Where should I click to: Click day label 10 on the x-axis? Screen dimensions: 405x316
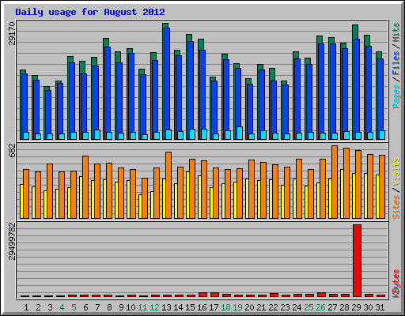click(x=131, y=307)
